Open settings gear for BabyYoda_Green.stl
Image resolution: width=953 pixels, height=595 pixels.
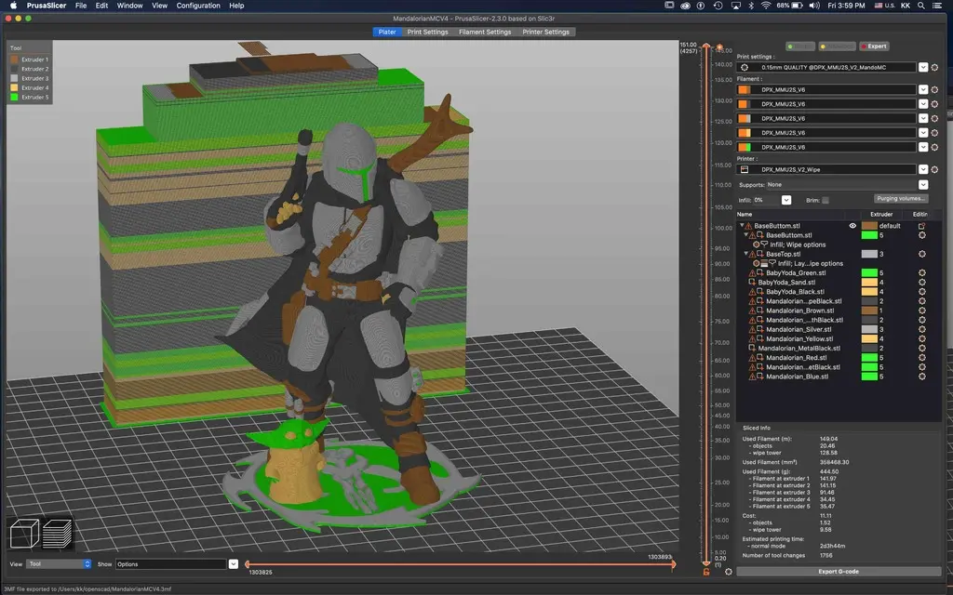click(x=921, y=273)
